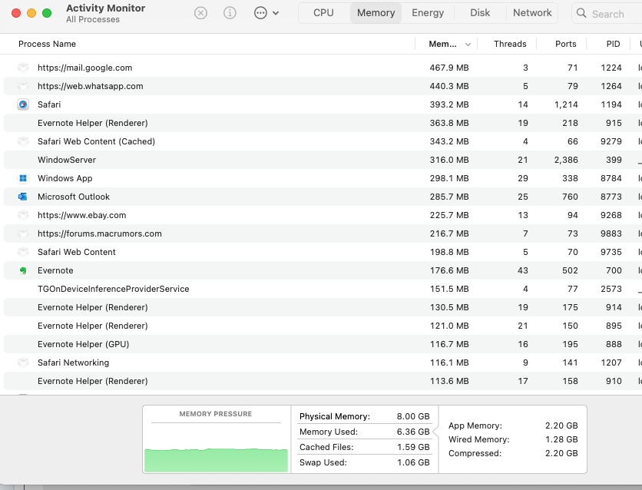
Task: Expand the chevron beside the ellipsis button
Action: (x=276, y=13)
